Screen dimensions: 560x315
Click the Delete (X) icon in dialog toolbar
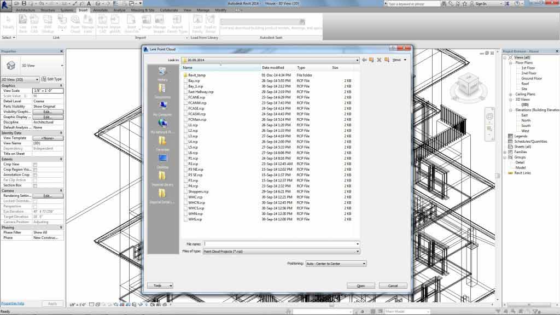point(380,60)
